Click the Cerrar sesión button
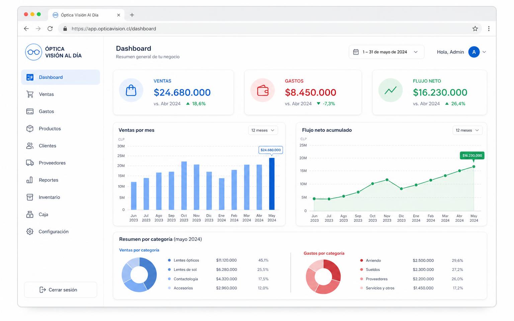The width and height of the screenshot is (514, 321). [x=61, y=290]
